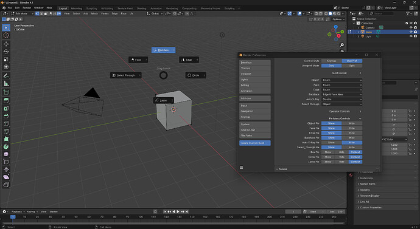Choose Backface in the pie menu
Screen dimensions: 420x229
[x=163, y=50]
